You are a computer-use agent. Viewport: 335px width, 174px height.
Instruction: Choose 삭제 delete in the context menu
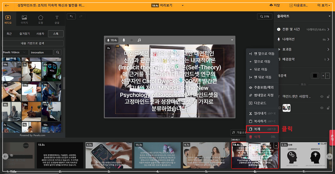click(262, 137)
